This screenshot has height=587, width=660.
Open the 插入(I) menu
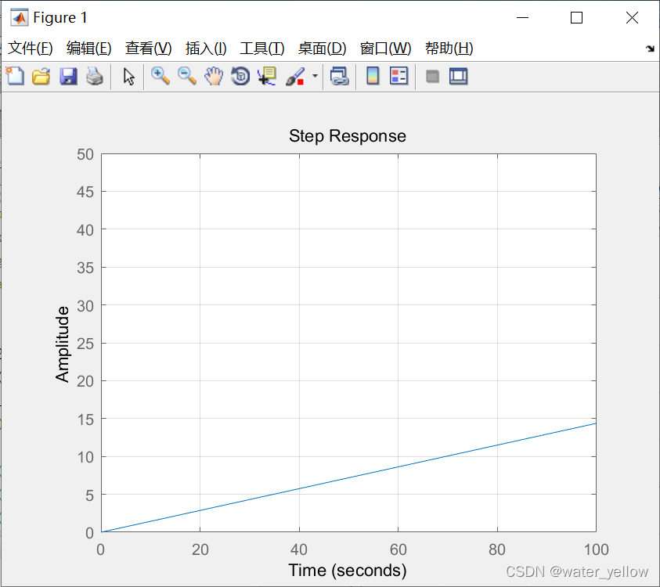pyautogui.click(x=206, y=49)
